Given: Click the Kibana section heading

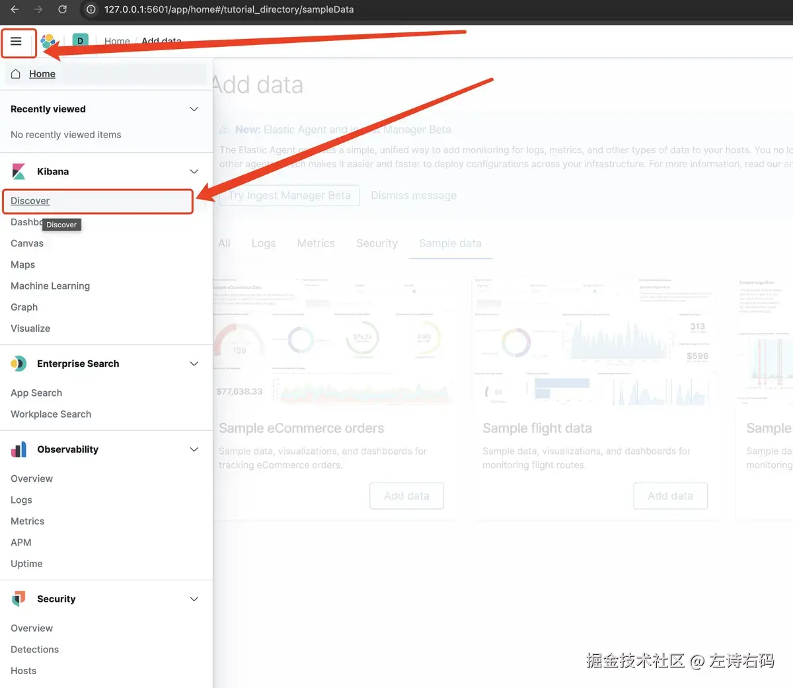Looking at the screenshot, I should click(x=53, y=172).
